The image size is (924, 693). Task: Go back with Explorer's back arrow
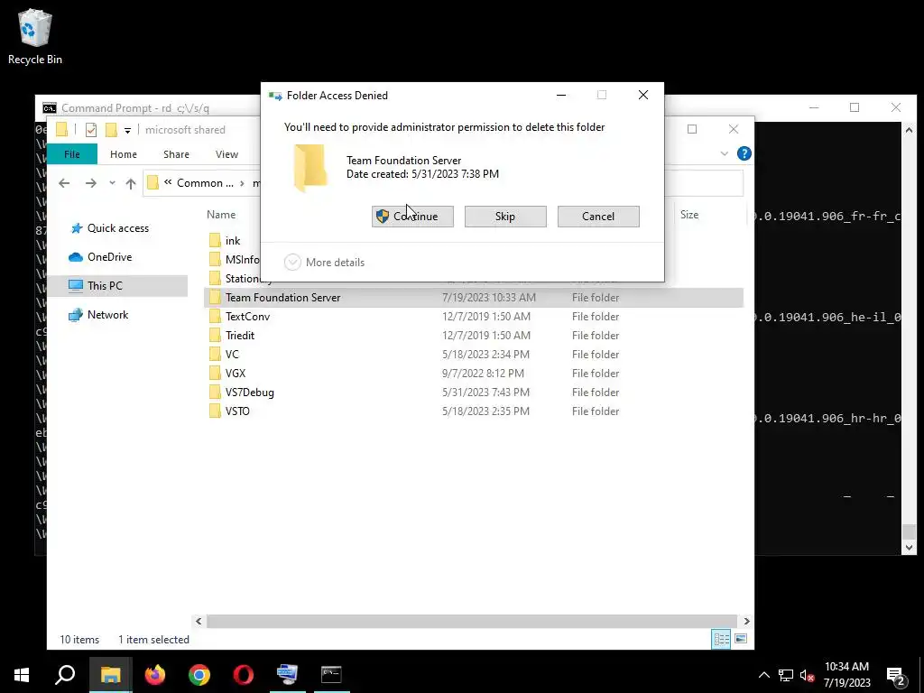64,183
